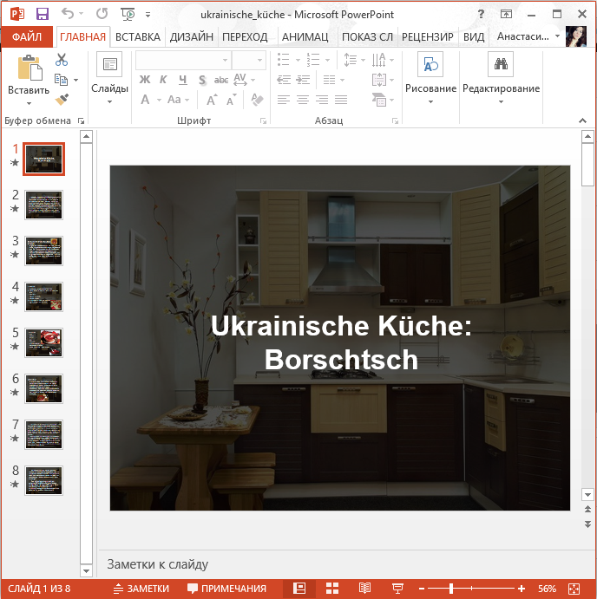
Task: Switch to Slide Sorter view
Action: tap(332, 589)
